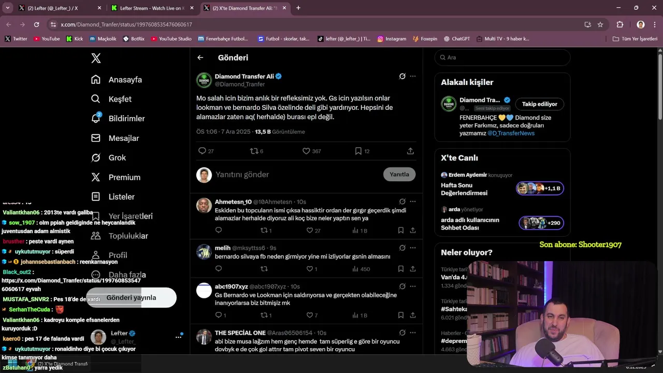Click the Gönderi yayınla button
This screenshot has width=663, height=373.
(131, 297)
